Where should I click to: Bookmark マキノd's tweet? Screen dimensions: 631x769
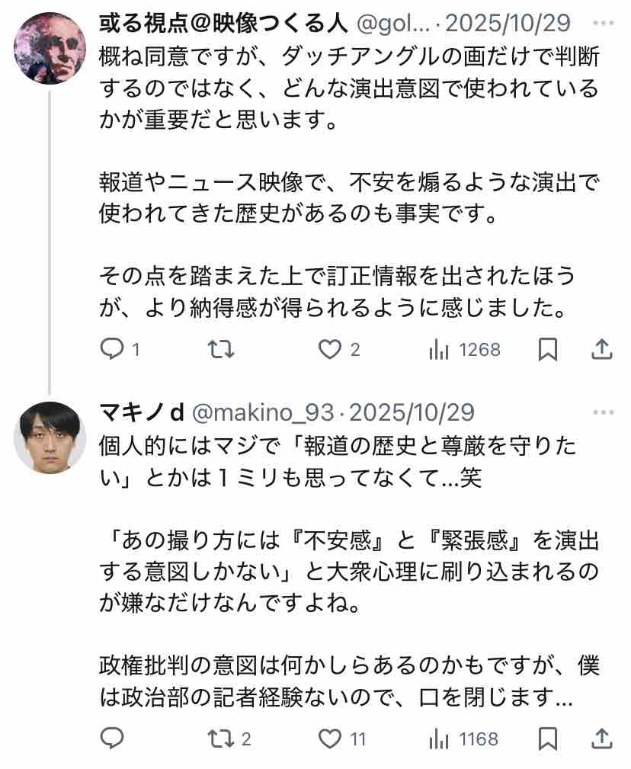click(x=547, y=738)
